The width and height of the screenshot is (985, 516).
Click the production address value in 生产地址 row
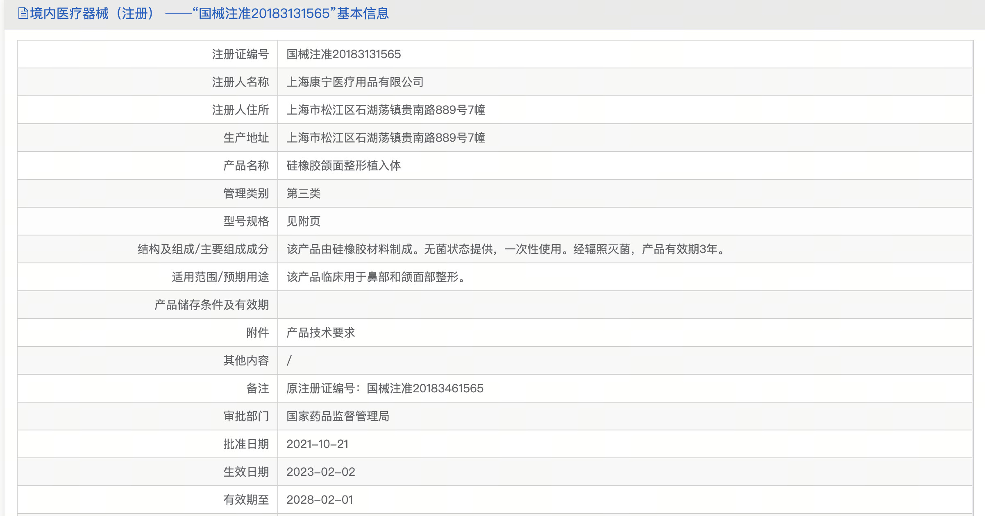(x=386, y=138)
